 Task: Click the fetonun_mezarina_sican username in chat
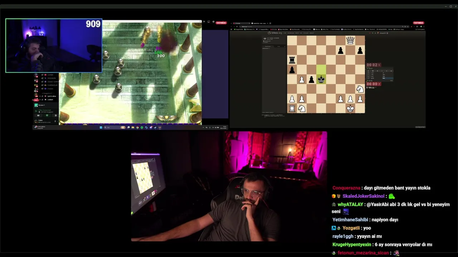pos(363,253)
